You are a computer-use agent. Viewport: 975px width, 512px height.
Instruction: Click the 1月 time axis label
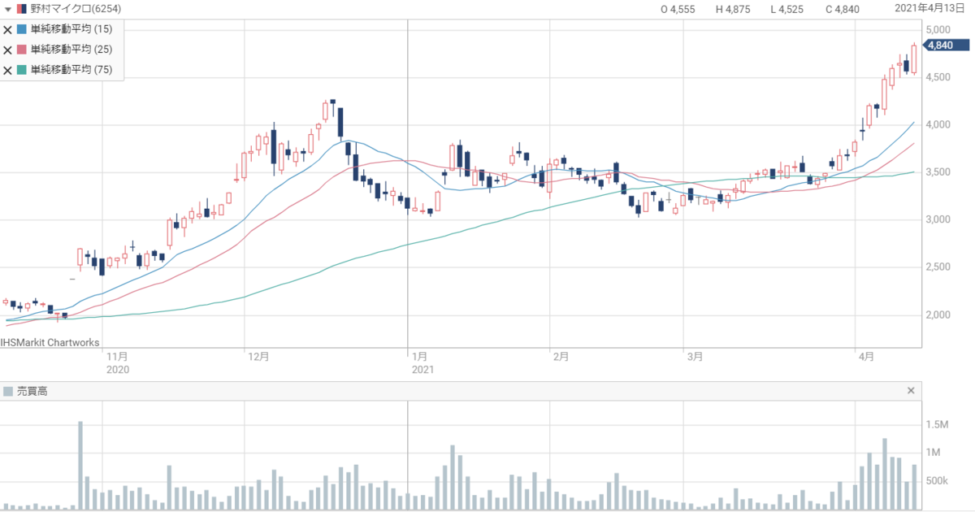[419, 356]
